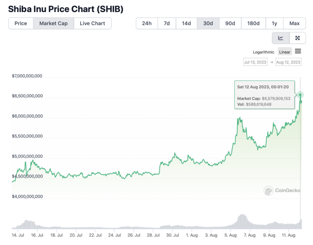Choose the 90d range
313x245 pixels.
click(230, 23)
